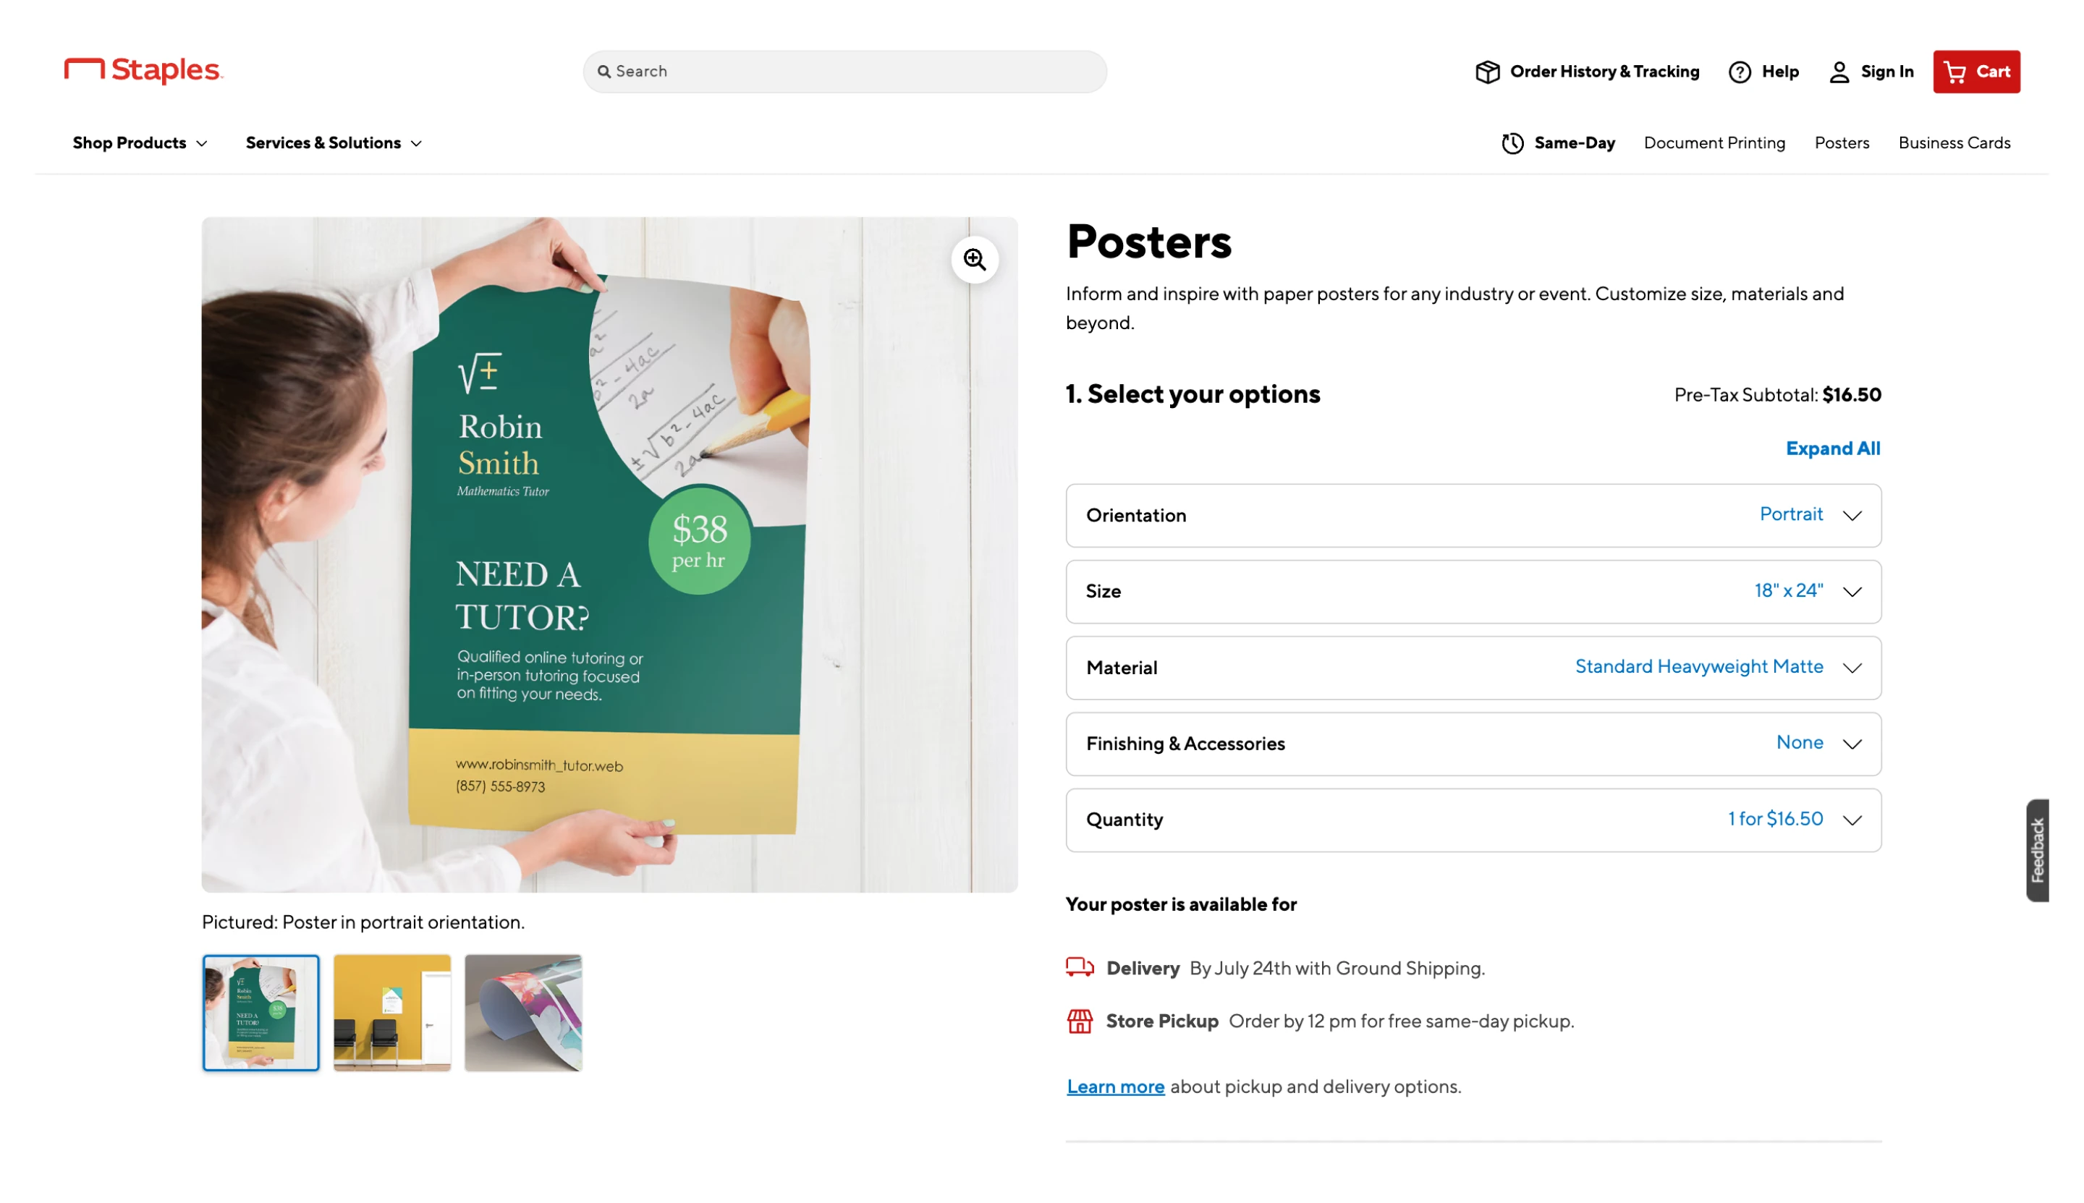Click the Sign In person icon

1839,72
